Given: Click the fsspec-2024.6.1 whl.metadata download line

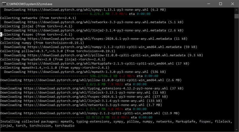Looking at the screenshot, I should click(96, 39).
